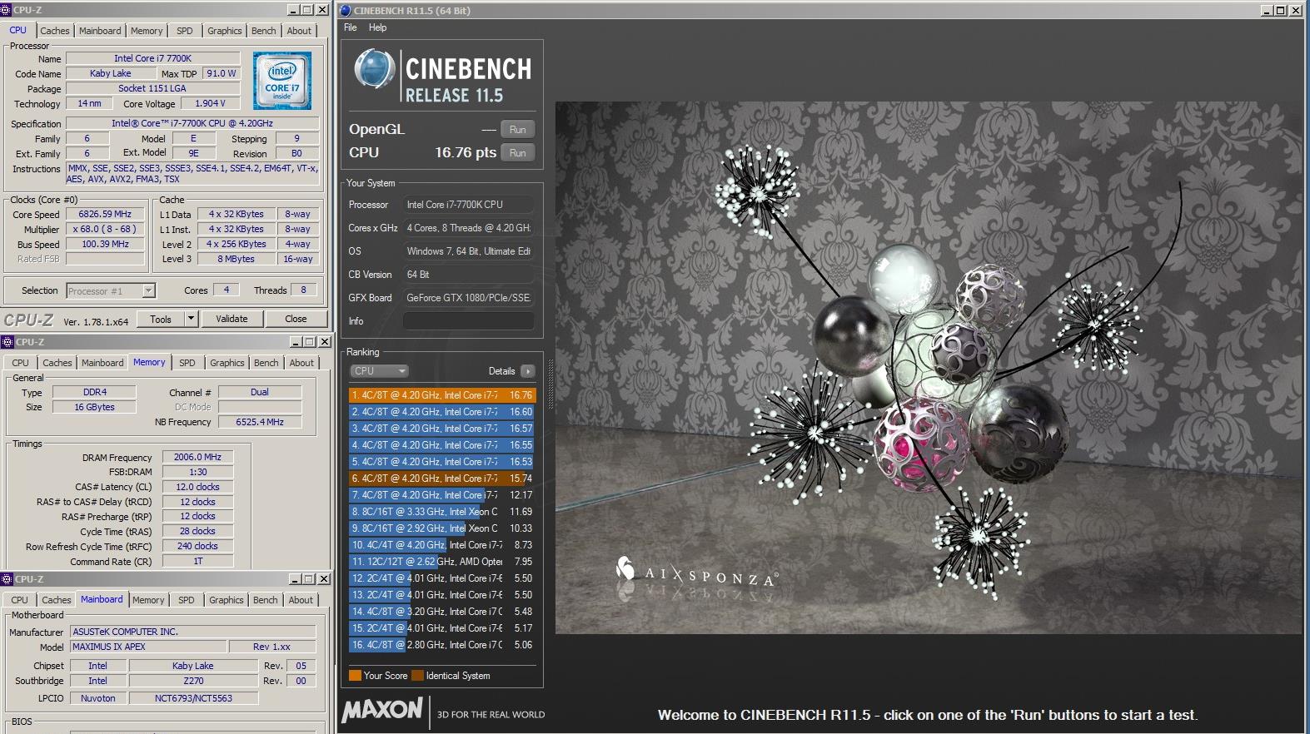This screenshot has width=1310, height=734.
Task: Click the Details label in the Ranking panel
Action: [x=502, y=371]
